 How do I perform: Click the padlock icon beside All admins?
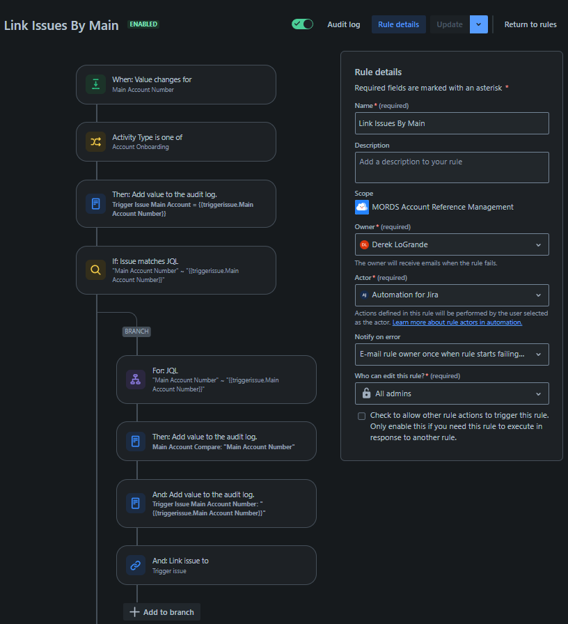tap(366, 393)
